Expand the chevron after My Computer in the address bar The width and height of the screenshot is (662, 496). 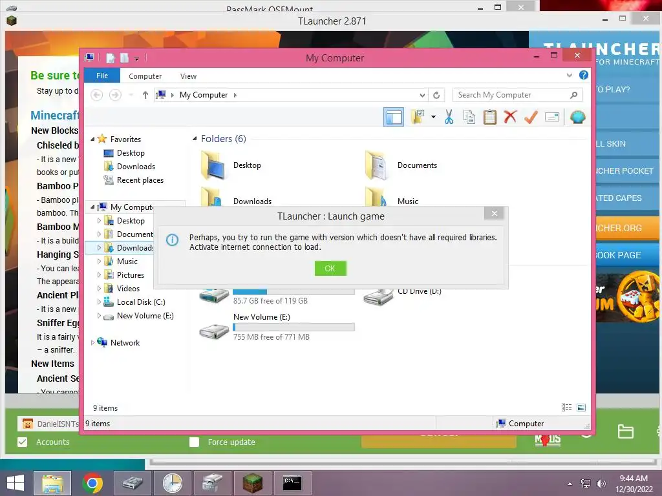click(x=235, y=95)
